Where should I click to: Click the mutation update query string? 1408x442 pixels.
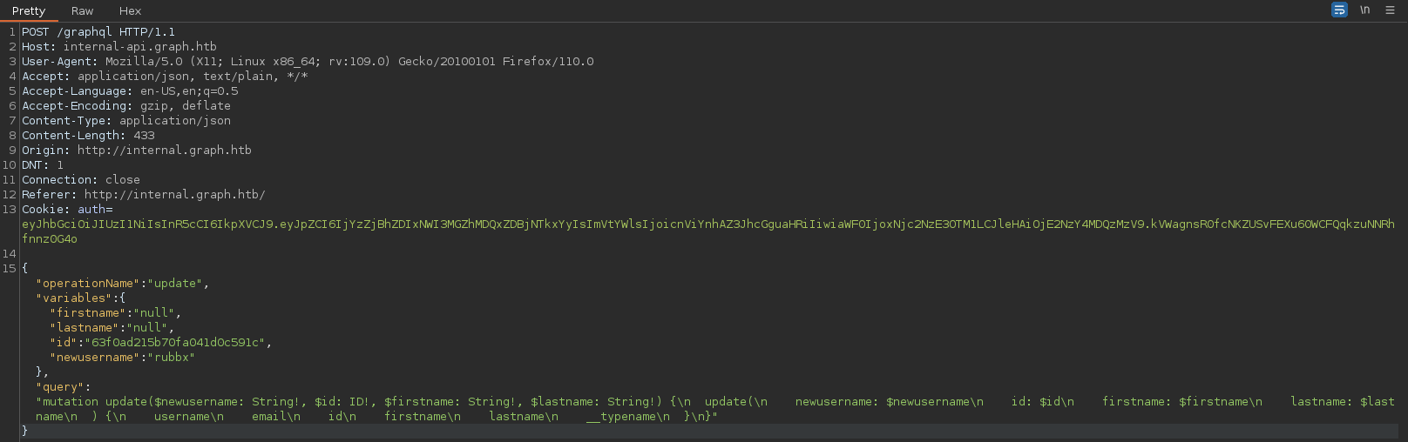tap(523, 402)
